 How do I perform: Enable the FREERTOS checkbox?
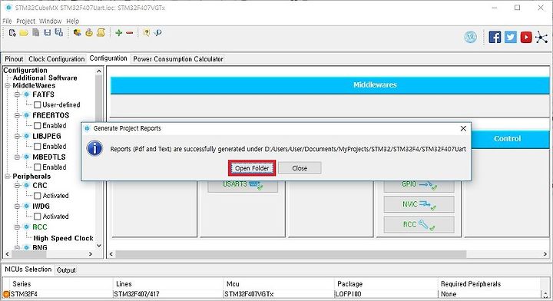coord(37,126)
